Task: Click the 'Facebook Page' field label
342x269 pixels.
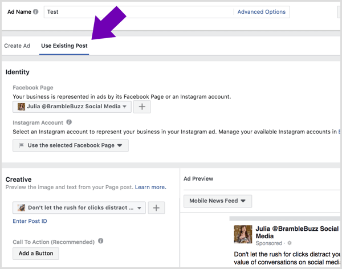Action: tap(33, 88)
